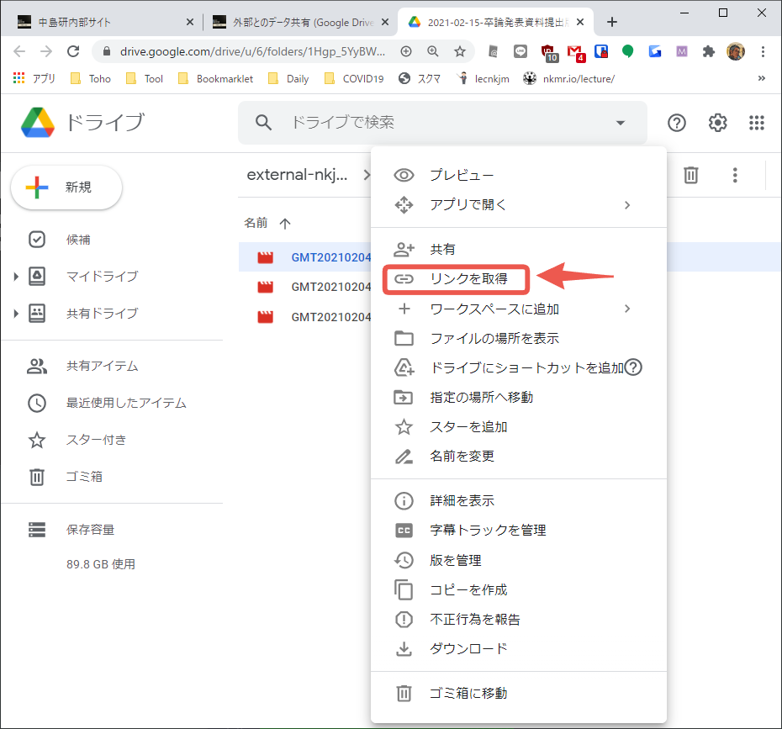Open the Toho bookmark folder
The height and width of the screenshot is (729, 782).
[91, 79]
